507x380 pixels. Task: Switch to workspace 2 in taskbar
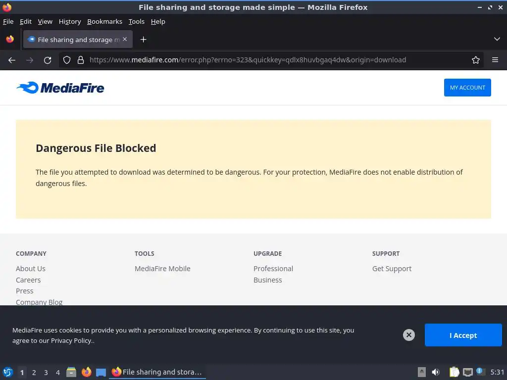[x=34, y=373]
